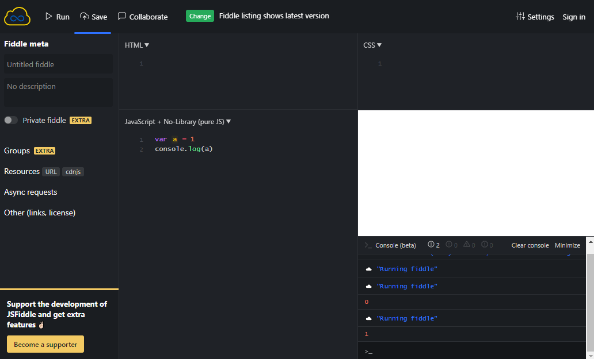Screen dimensions: 594x359
Task: Click the Run play icon
Action: 48,16
